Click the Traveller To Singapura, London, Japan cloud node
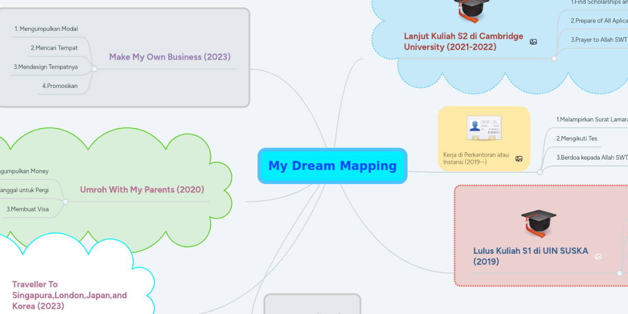 click(69, 295)
